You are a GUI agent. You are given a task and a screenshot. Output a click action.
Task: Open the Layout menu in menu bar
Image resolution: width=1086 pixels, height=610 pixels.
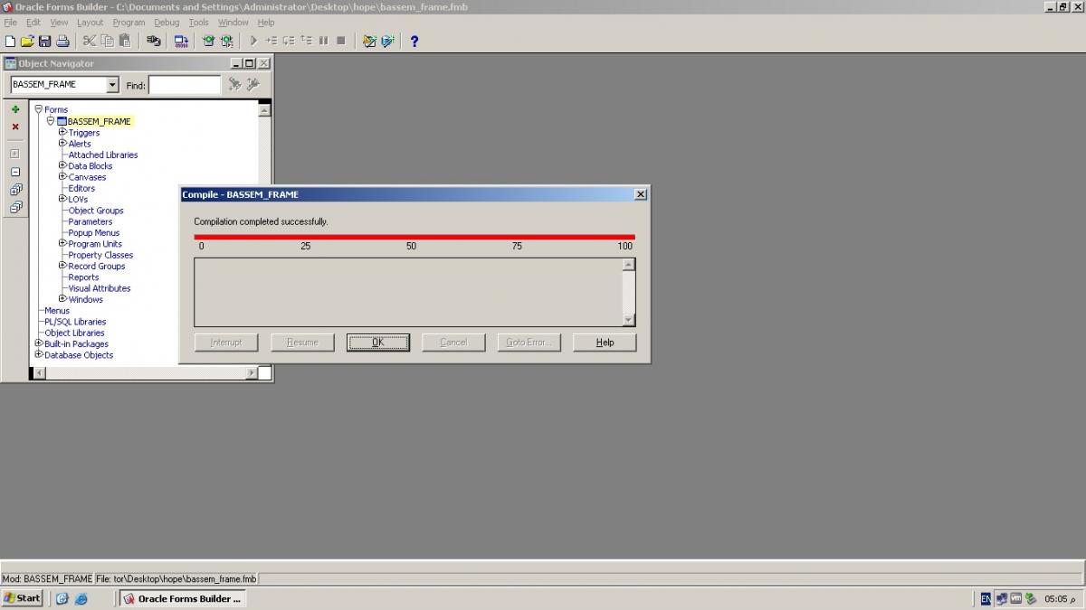pos(90,23)
